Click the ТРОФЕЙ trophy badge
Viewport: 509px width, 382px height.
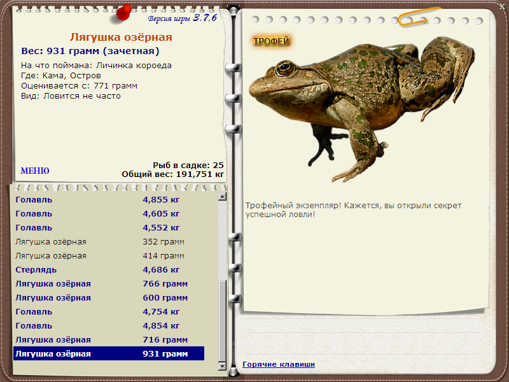pos(272,41)
